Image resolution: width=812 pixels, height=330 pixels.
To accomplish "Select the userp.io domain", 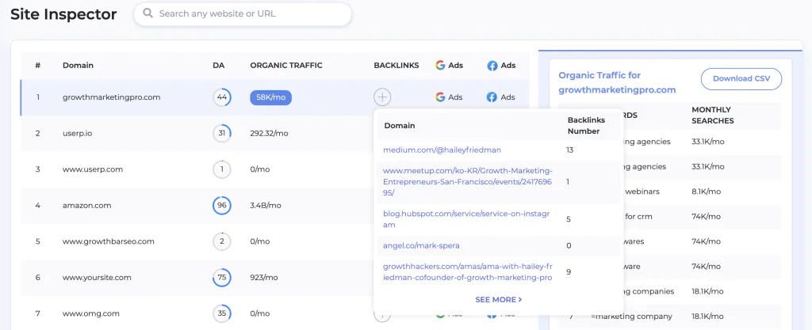I will coord(78,133).
